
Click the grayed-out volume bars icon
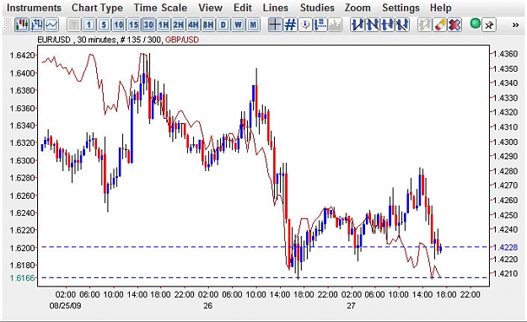click(335, 25)
